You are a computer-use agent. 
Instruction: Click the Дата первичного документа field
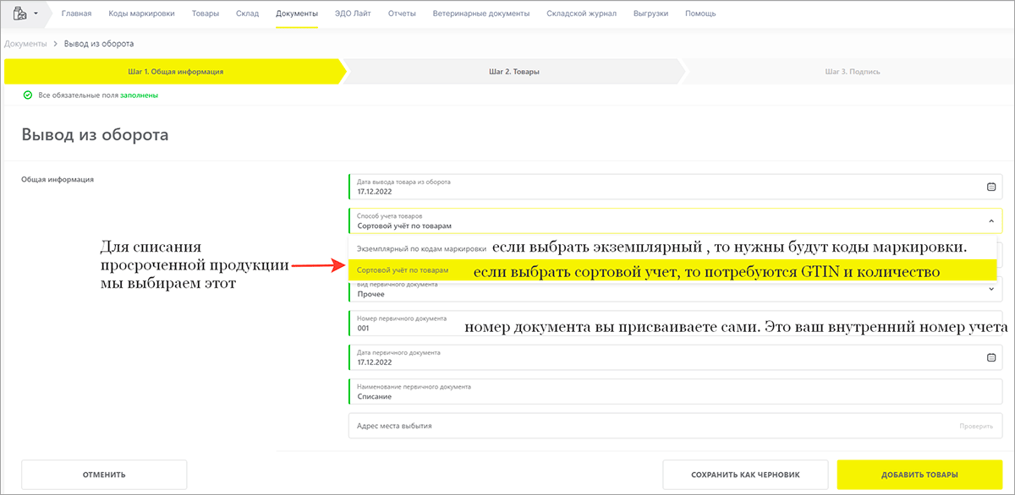[676, 357]
